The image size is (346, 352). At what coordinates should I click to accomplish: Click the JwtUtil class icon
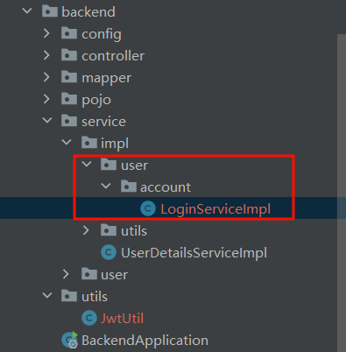[89, 318]
